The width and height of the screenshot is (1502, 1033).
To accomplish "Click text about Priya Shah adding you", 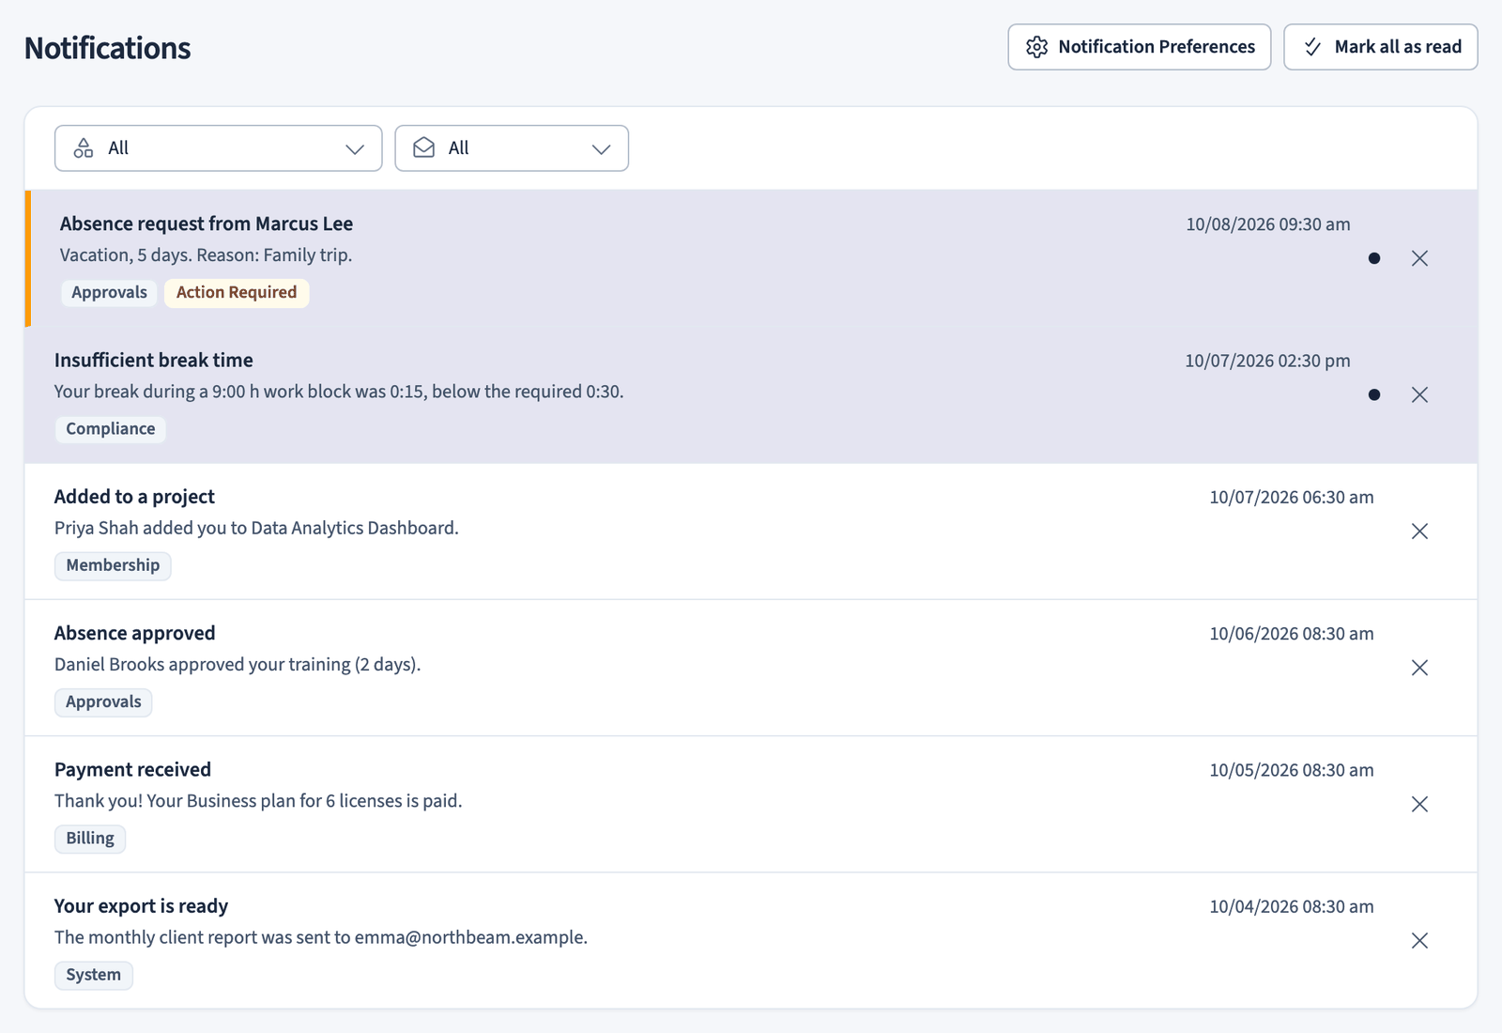I will click(256, 528).
